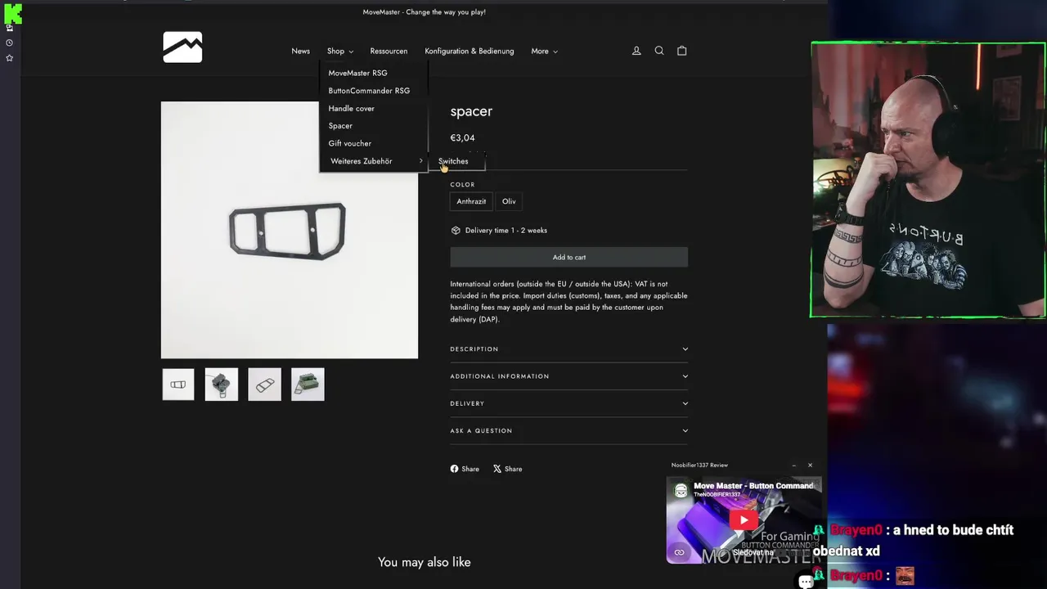Click the green Kick logo overlay
1047x589 pixels.
pyautogui.click(x=12, y=12)
